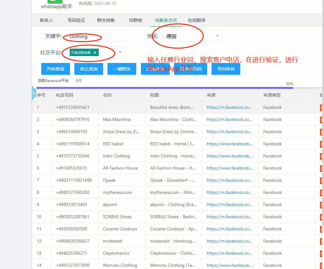Click the title SORBAS Shoes - Berlin...

tap(173, 217)
